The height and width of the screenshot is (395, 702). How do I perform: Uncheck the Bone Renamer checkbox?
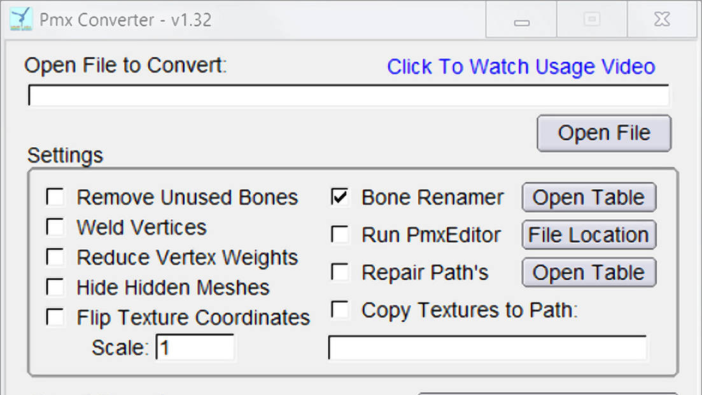[340, 197]
